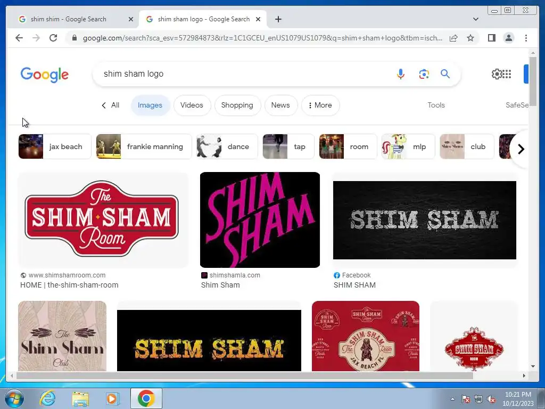Open the browser side panel
The height and width of the screenshot is (409, 545).
(491, 38)
